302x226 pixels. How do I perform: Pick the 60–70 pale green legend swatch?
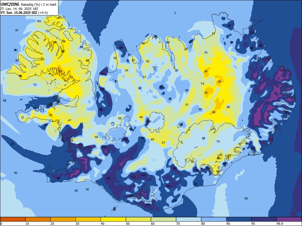(x=163, y=219)
